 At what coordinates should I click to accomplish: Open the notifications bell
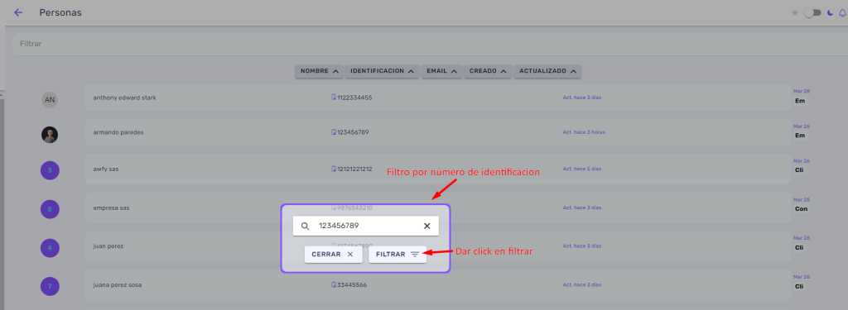coord(842,12)
